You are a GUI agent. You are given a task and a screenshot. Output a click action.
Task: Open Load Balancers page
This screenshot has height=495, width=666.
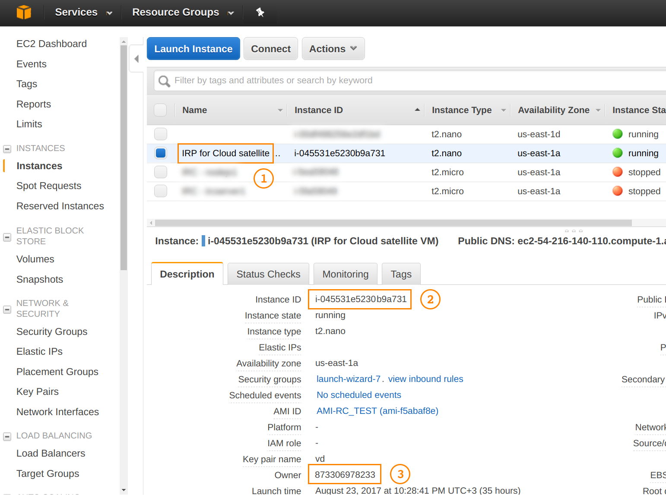[x=51, y=453]
